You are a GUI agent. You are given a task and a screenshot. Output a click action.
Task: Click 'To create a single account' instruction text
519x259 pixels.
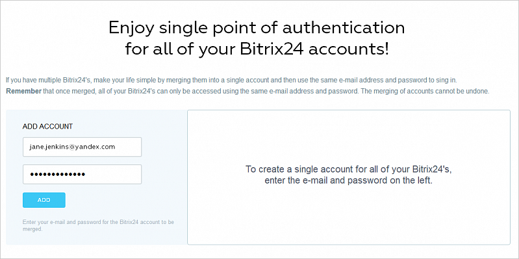[349, 169]
